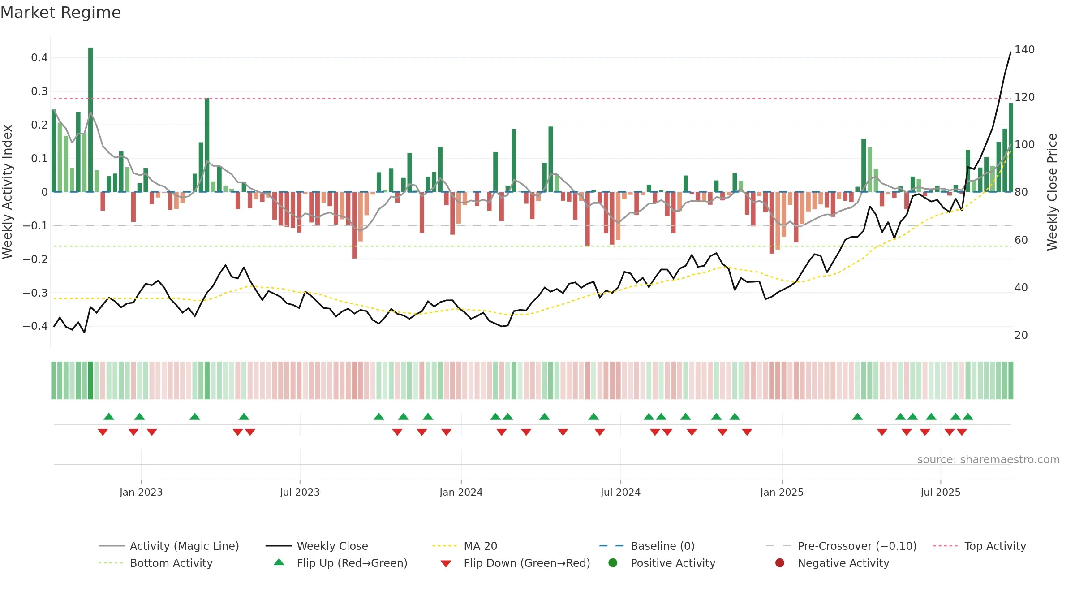The height and width of the screenshot is (605, 1075).
Task: Click the Jul 2023 x-axis label
Action: coord(300,492)
